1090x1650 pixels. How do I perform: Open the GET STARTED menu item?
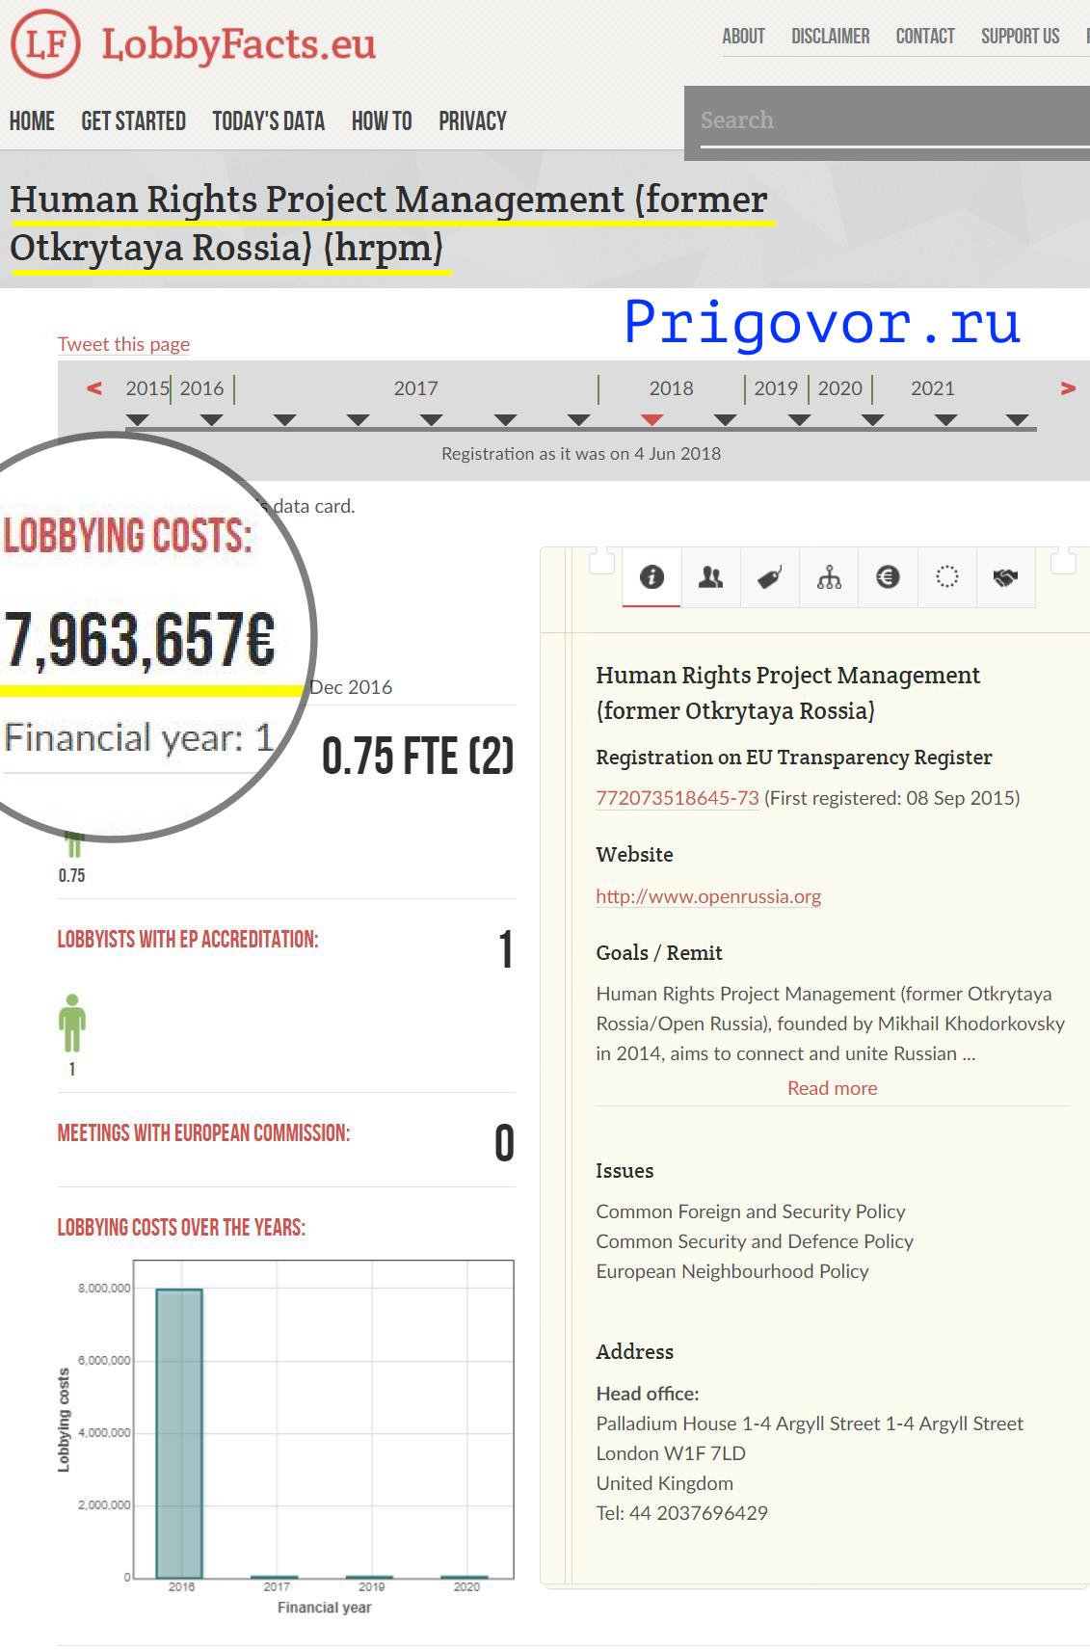[133, 120]
